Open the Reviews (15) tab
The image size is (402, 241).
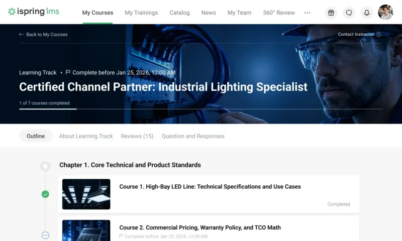point(137,136)
